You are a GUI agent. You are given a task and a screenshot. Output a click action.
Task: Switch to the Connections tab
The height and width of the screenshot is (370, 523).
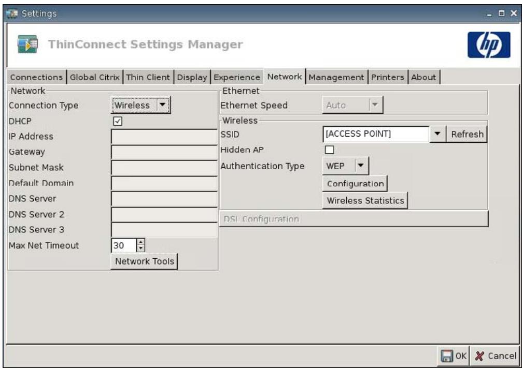[36, 77]
